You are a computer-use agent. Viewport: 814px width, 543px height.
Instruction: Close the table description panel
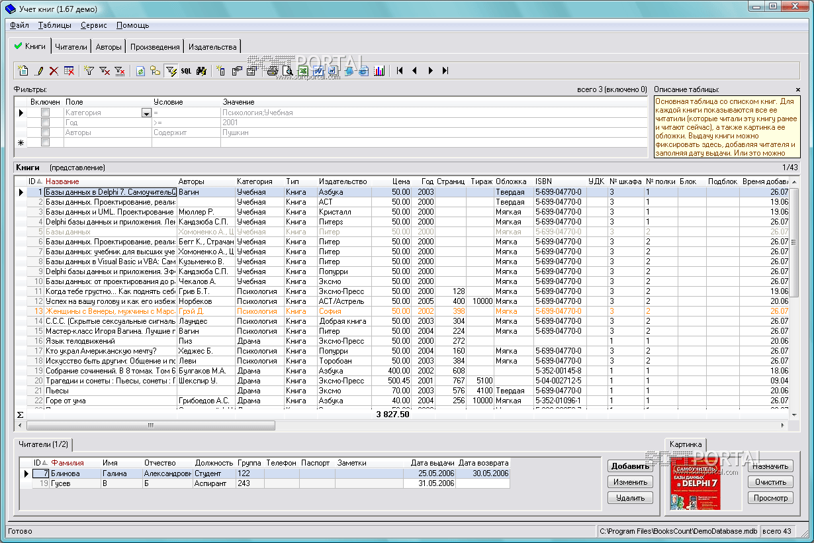pyautogui.click(x=797, y=89)
